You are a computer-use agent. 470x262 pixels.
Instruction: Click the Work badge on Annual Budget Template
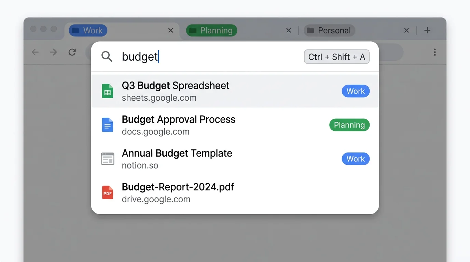[x=356, y=159]
